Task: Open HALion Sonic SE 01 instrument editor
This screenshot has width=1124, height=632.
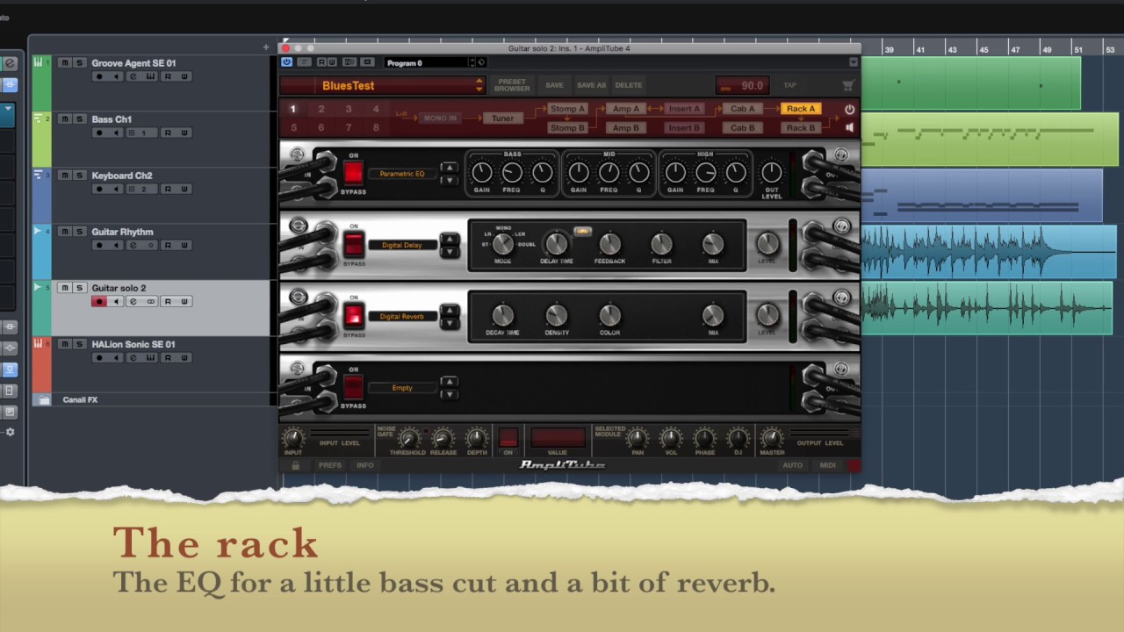Action: 150,357
